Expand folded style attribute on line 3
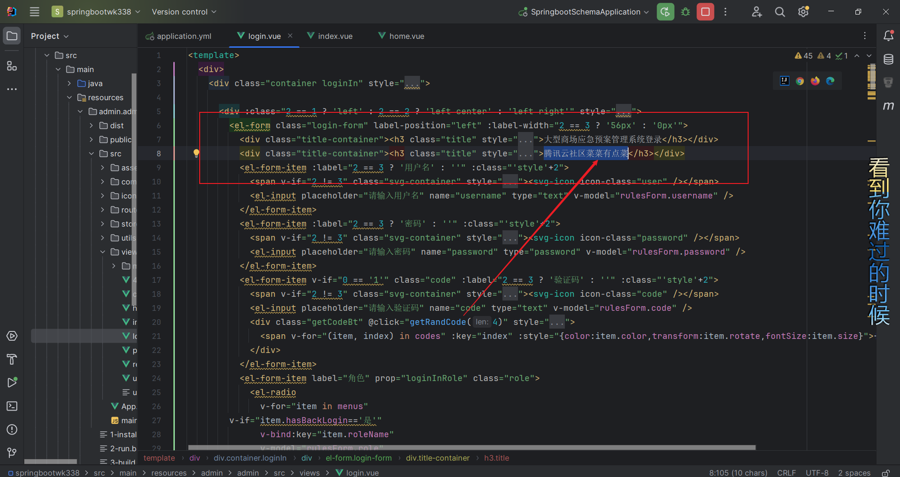This screenshot has height=477, width=900. (x=412, y=83)
